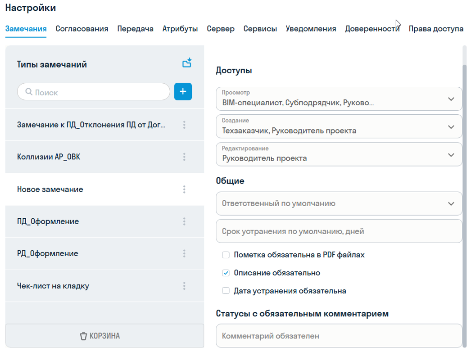Open three-dot menu for Замечание к ПД_Отклонения

184,125
